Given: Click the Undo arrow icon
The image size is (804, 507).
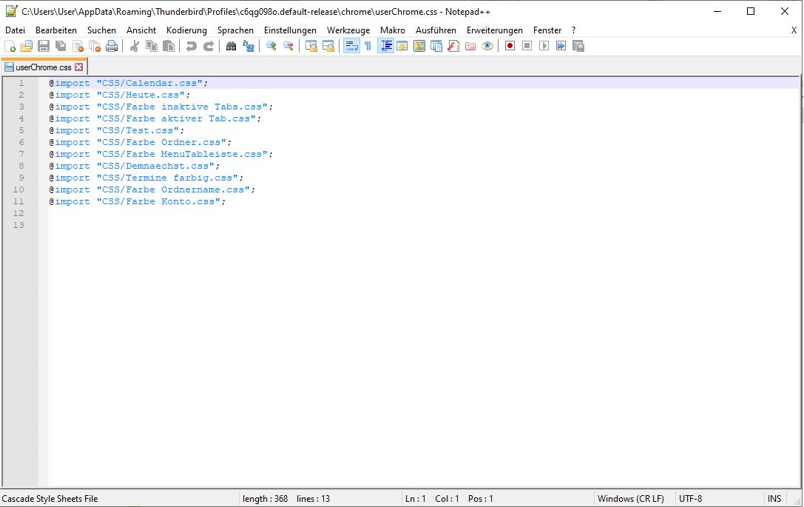Looking at the screenshot, I should [192, 46].
